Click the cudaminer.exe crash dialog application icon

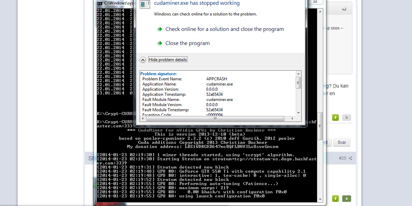145,4
